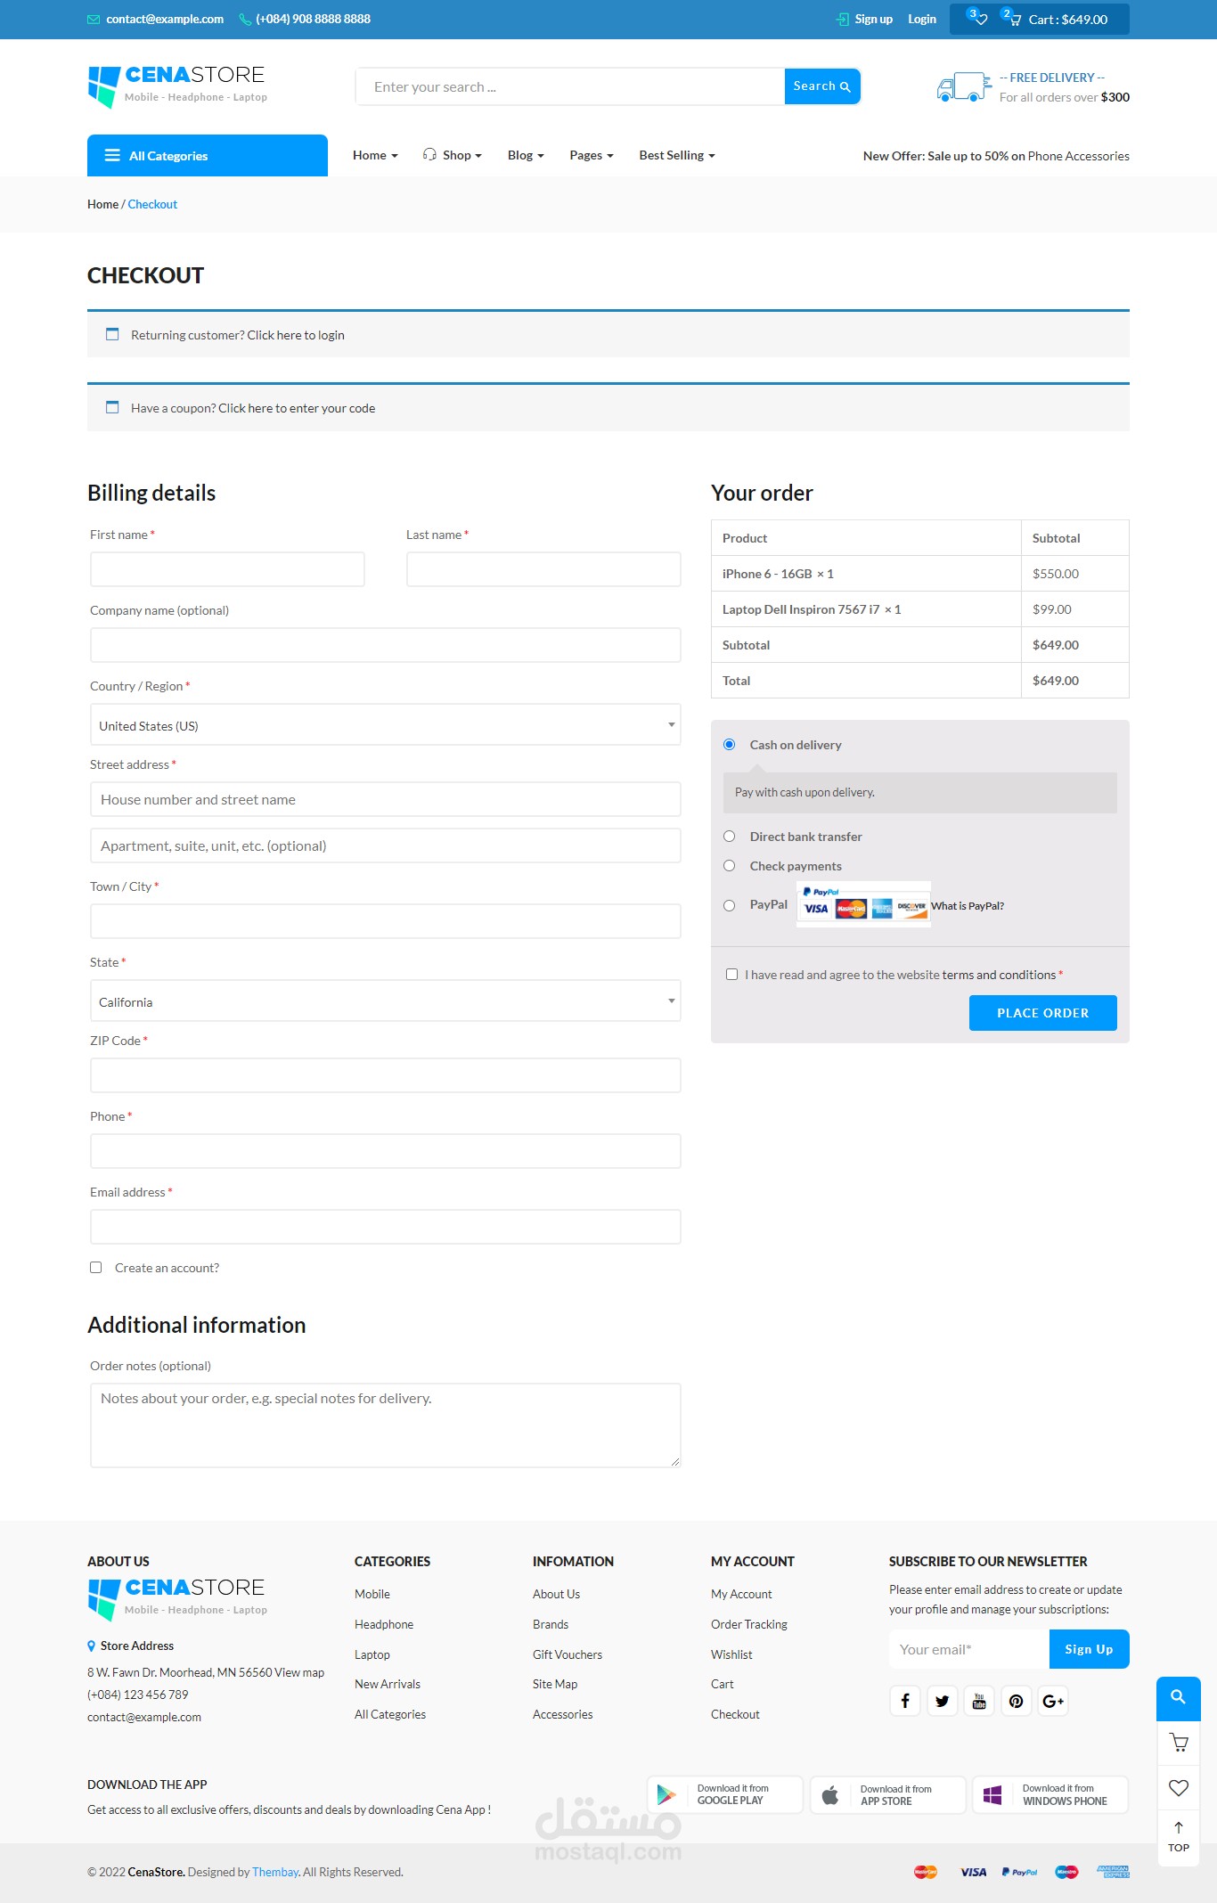Open the Best Selling menu

pos(676,155)
